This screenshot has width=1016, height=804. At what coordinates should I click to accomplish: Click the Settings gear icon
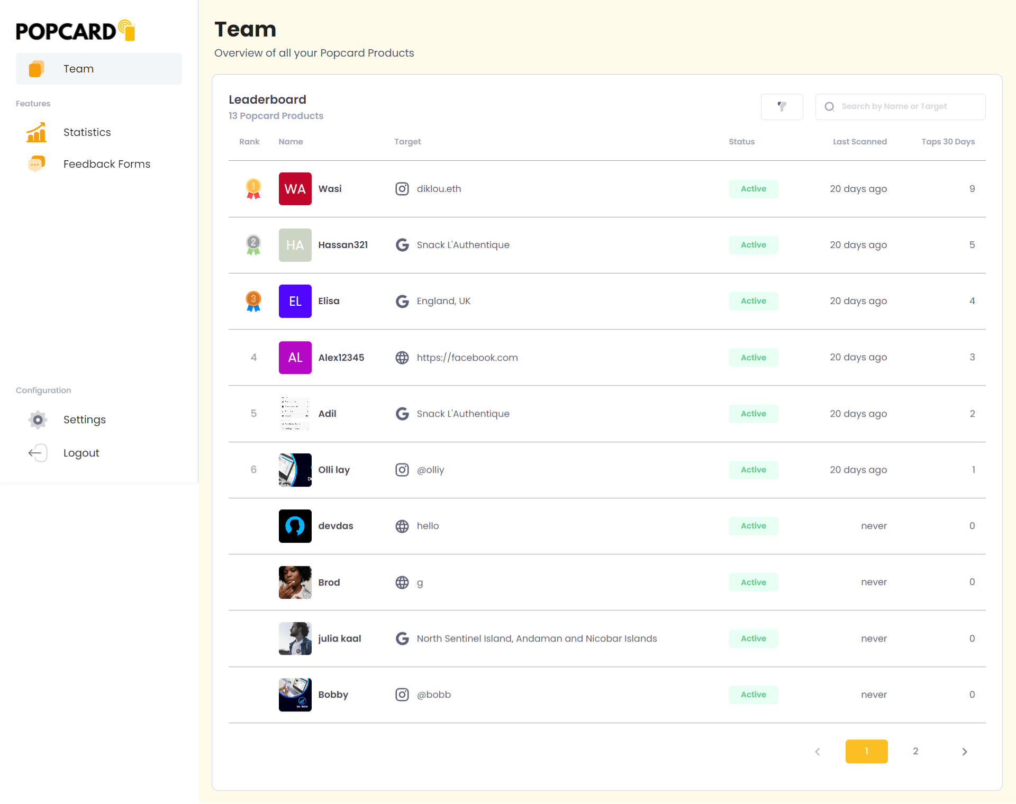pyautogui.click(x=38, y=420)
